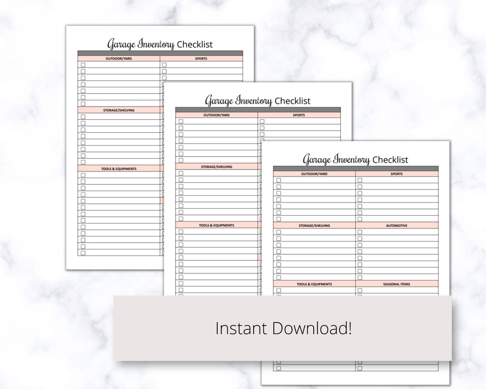Image resolution: width=486 pixels, height=389 pixels.
Task: Click the SPORTS section header
Action: (396, 174)
